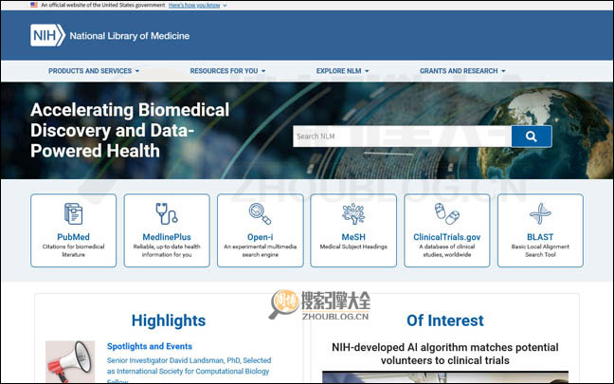Open Senior Investigator David Landsman article link

coord(189,371)
